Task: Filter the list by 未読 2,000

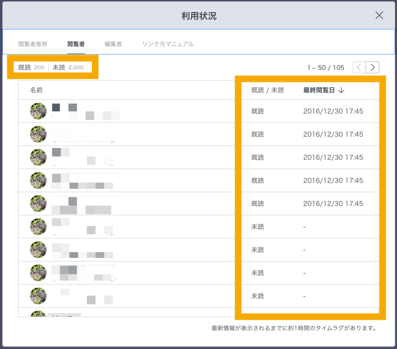Action: 68,67
